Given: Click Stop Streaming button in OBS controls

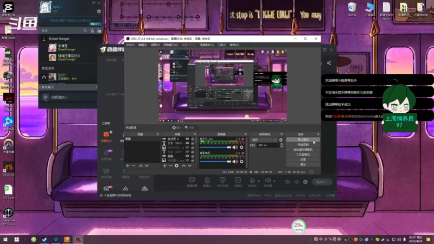Looking at the screenshot, I should coord(303,140).
